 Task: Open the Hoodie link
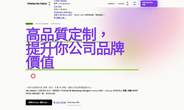point(63,1)
